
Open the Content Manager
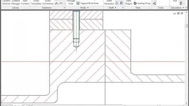[x=16, y=2]
